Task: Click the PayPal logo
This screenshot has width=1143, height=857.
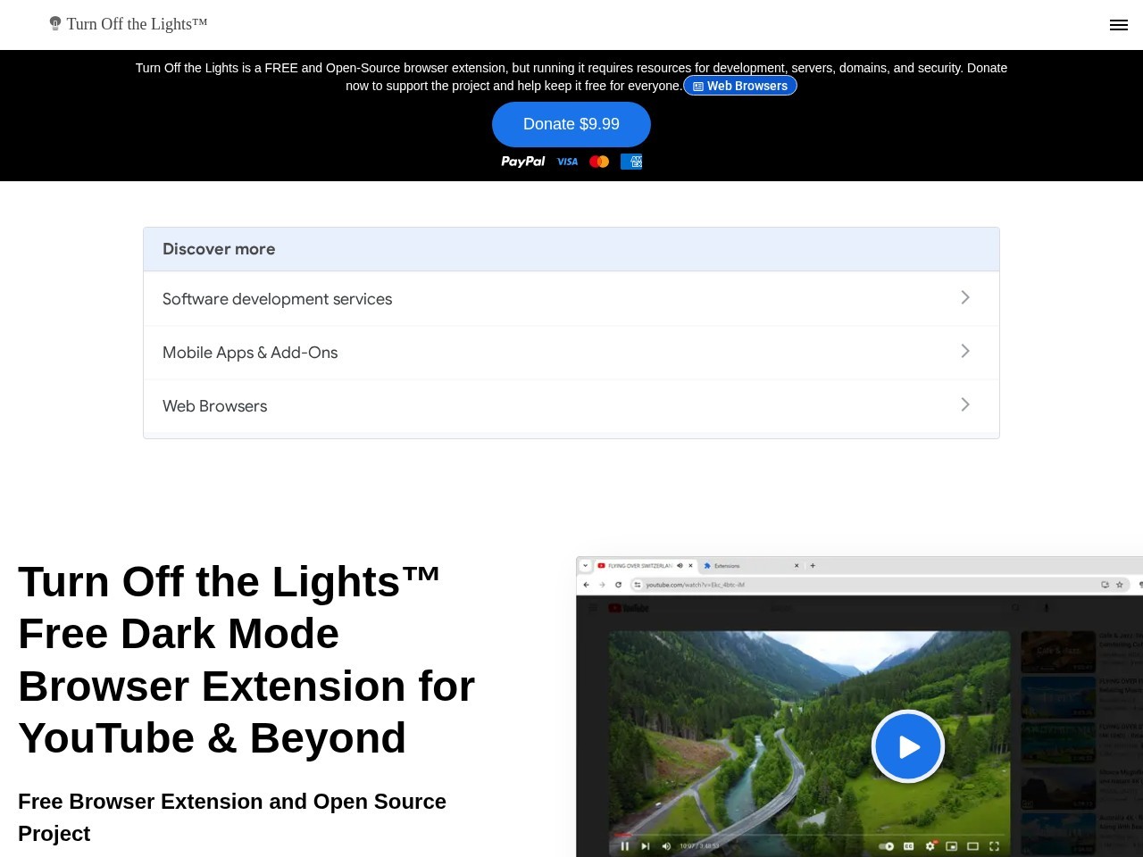Action: click(x=522, y=162)
